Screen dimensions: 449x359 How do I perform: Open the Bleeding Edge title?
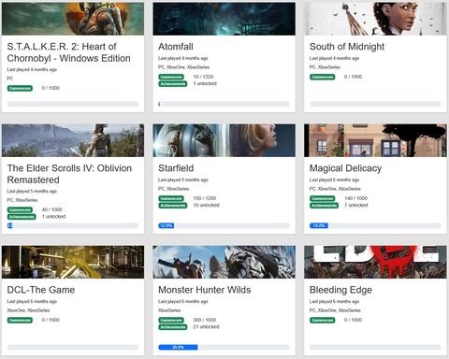click(340, 290)
